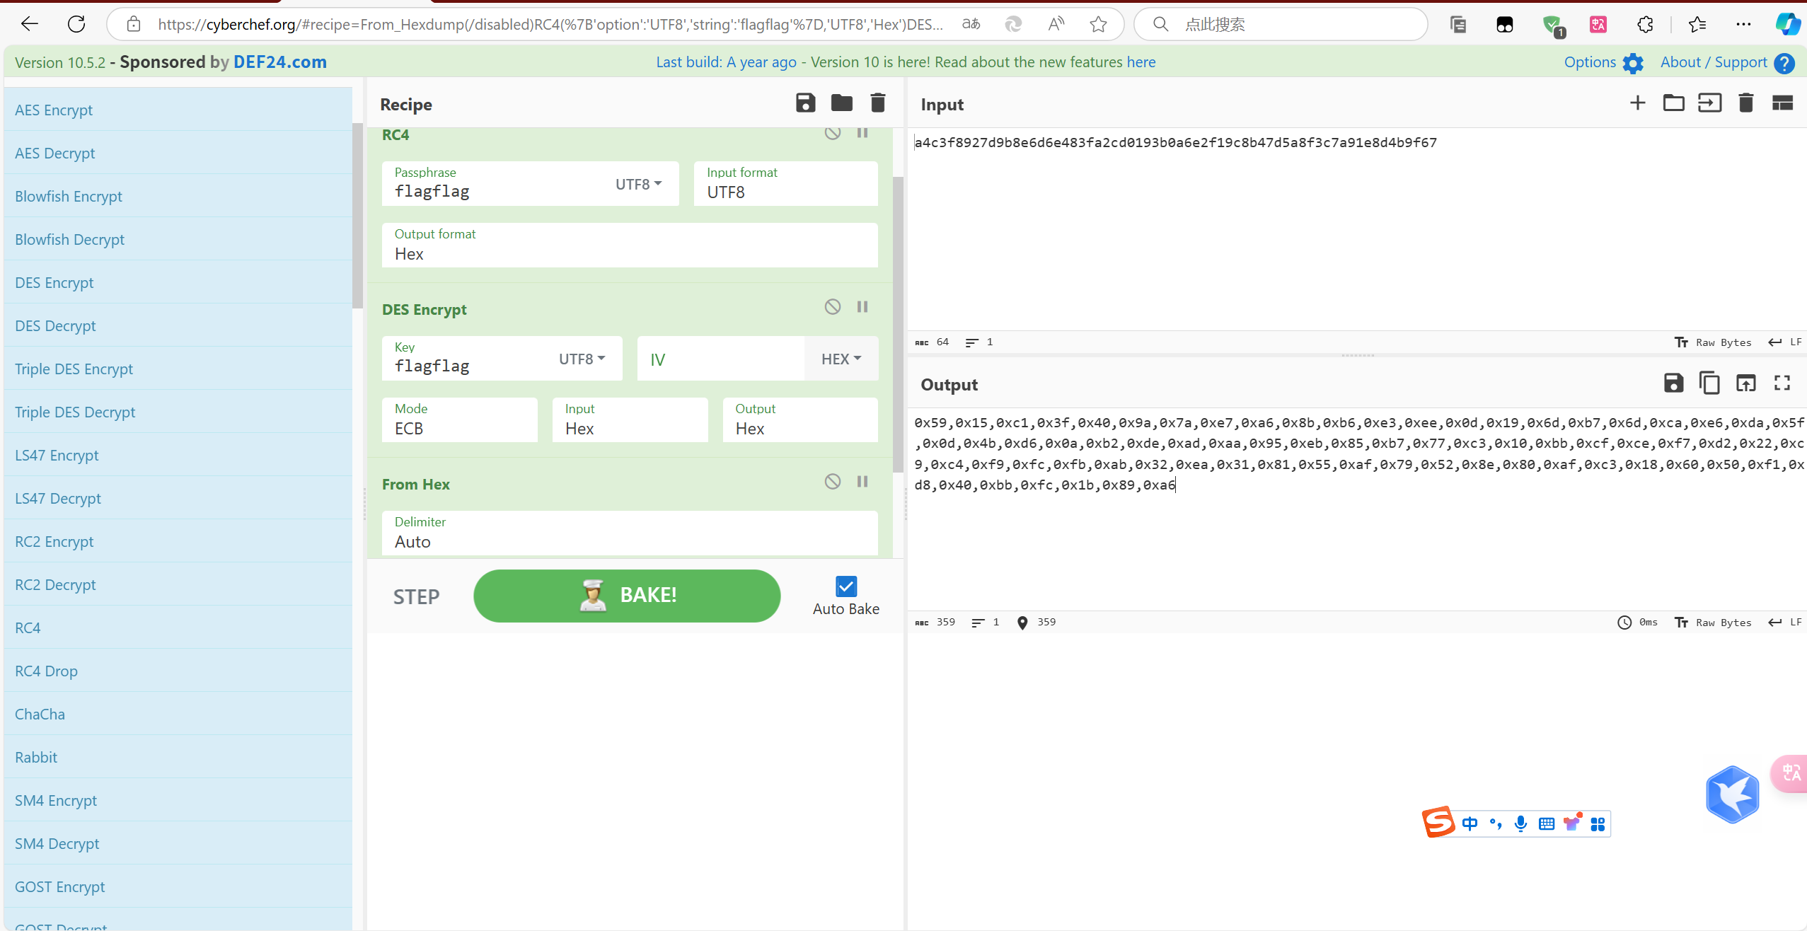
Task: Click the green BAKE! button
Action: click(626, 596)
